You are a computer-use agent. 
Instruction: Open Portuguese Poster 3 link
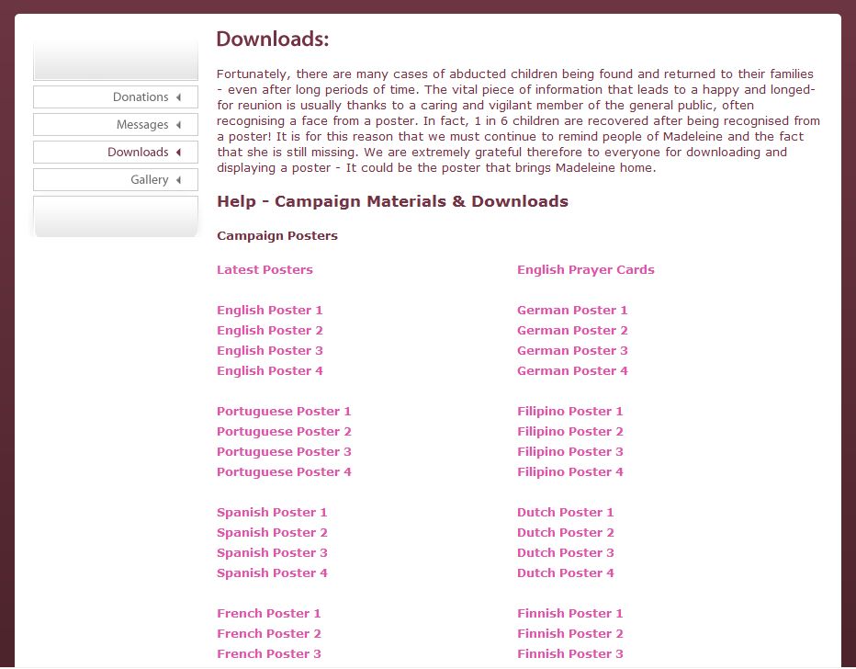pyautogui.click(x=284, y=452)
